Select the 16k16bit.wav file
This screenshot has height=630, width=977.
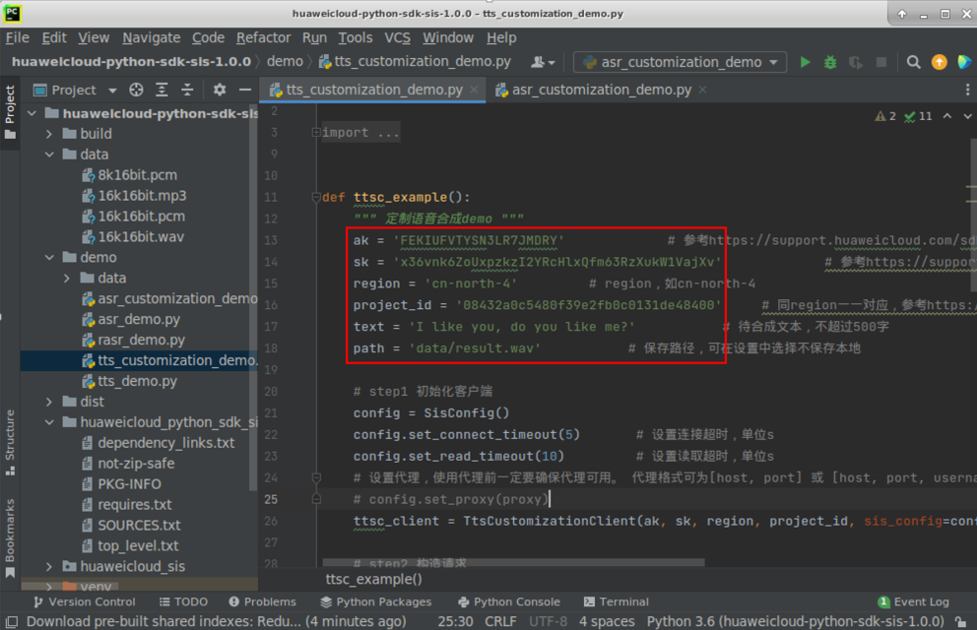pyautogui.click(x=140, y=237)
